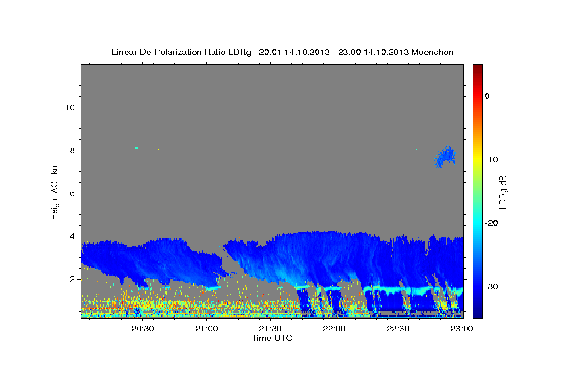Click the 22:30 time tick label
Image resolution: width=573 pixels, height=382 pixels.
coord(398,329)
